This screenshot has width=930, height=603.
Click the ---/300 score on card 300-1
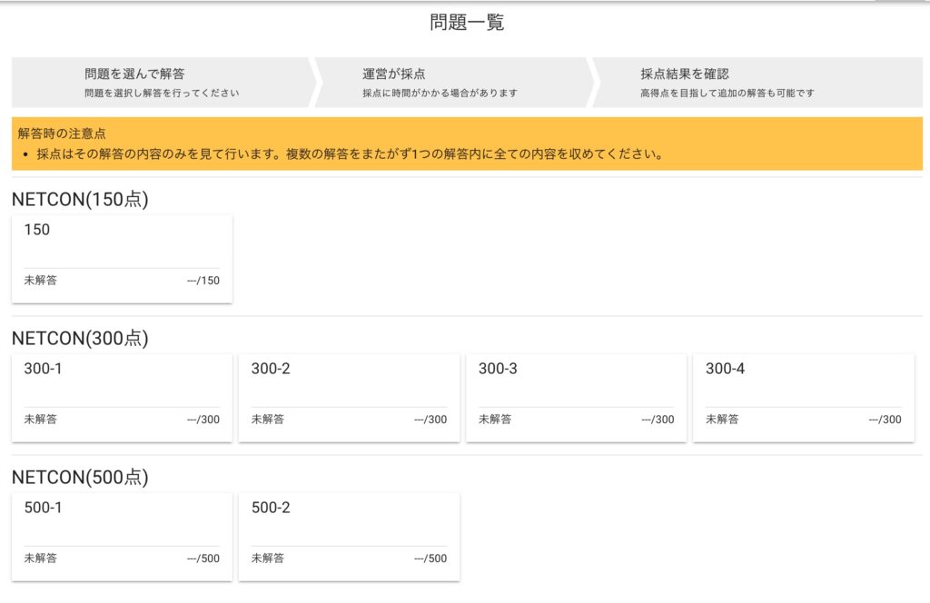(x=203, y=420)
